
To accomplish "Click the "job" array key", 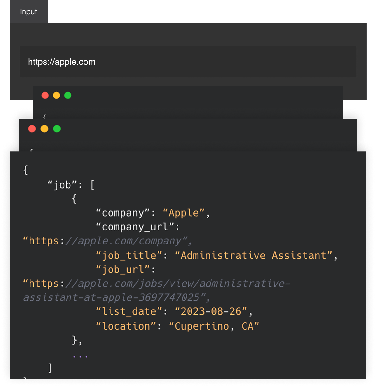I will pyautogui.click(x=62, y=185).
